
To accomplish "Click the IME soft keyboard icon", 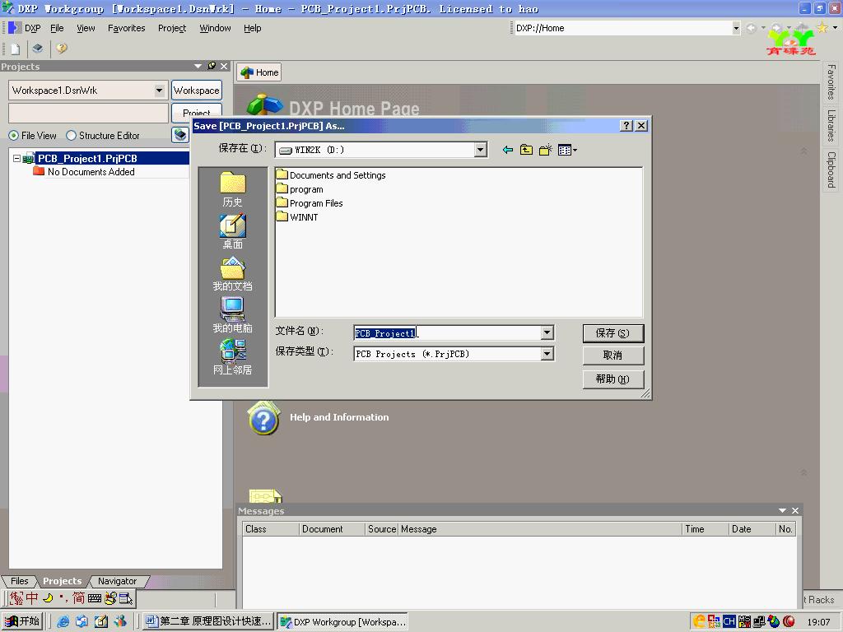I will (x=94, y=597).
